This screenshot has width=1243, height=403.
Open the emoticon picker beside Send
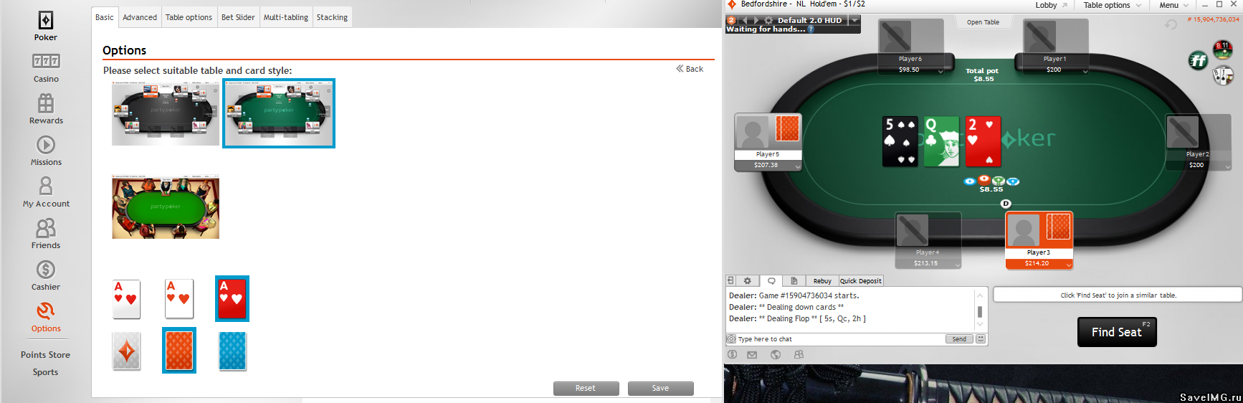click(981, 338)
